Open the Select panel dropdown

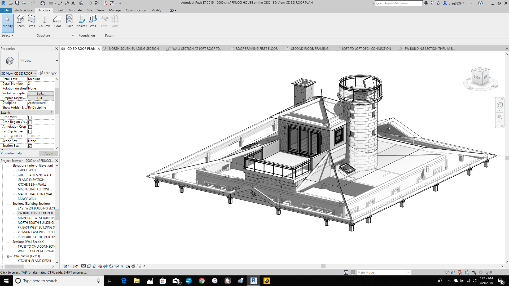click(x=7, y=35)
